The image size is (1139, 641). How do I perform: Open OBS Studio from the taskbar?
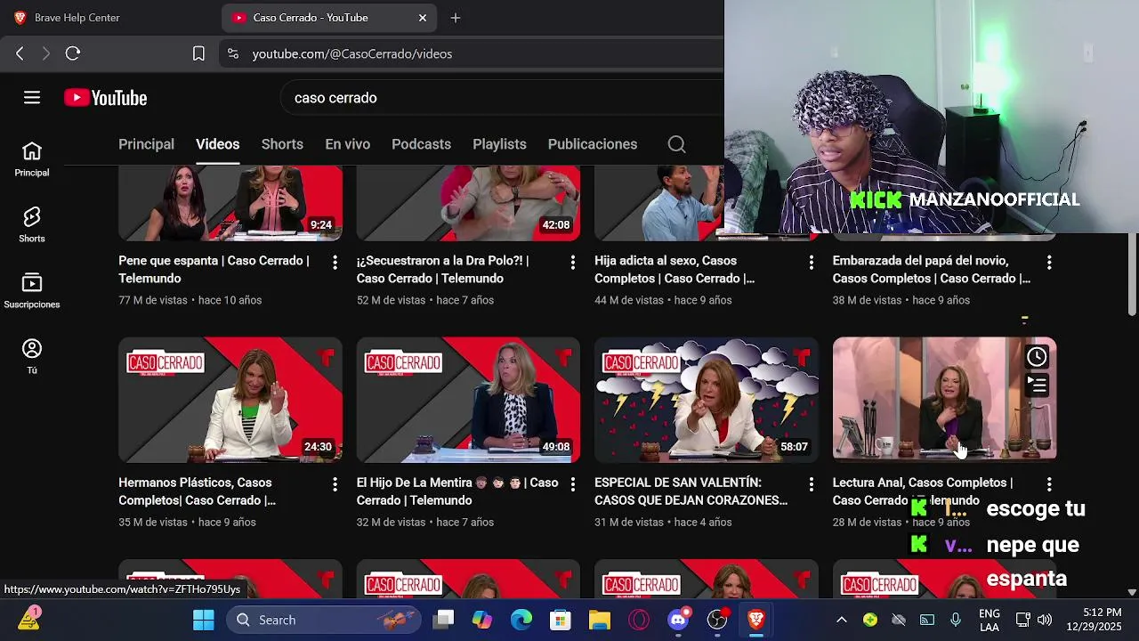click(717, 620)
